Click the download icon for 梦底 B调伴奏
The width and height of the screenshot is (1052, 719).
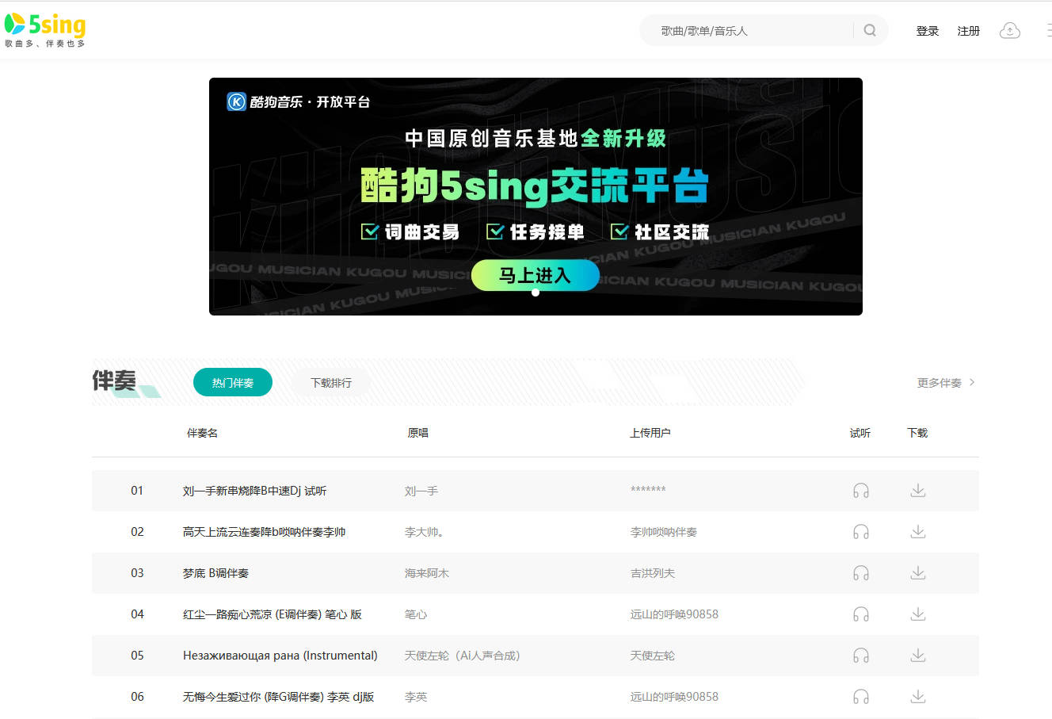click(917, 572)
